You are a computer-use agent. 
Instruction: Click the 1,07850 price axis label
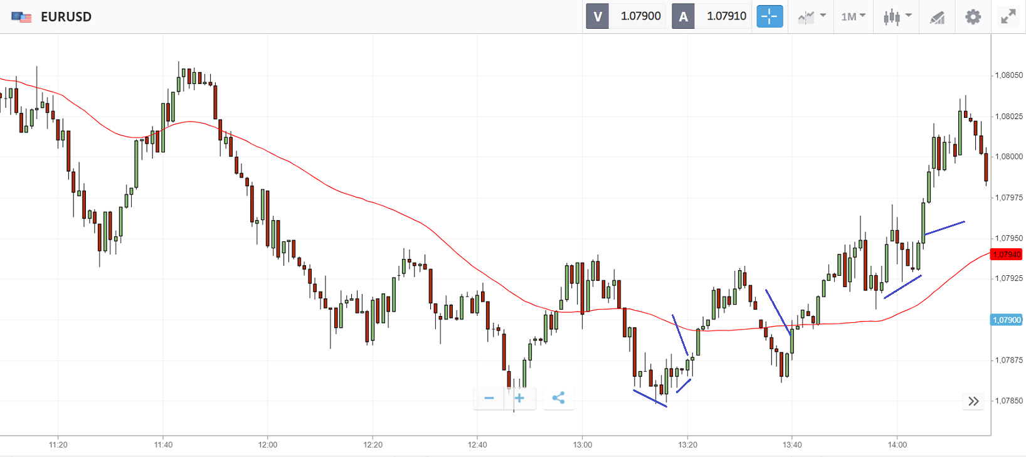(1008, 401)
